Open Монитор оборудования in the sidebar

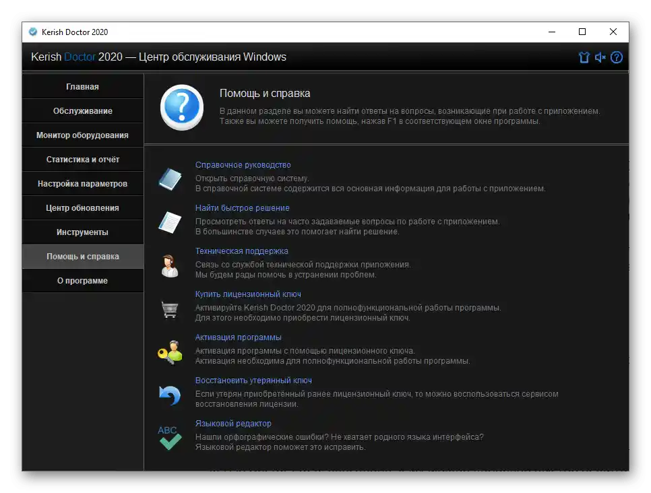tap(83, 135)
